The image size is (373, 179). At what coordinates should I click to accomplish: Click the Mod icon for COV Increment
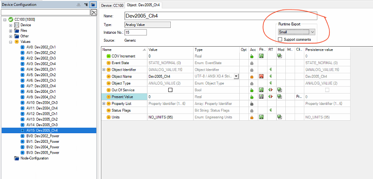280,56
